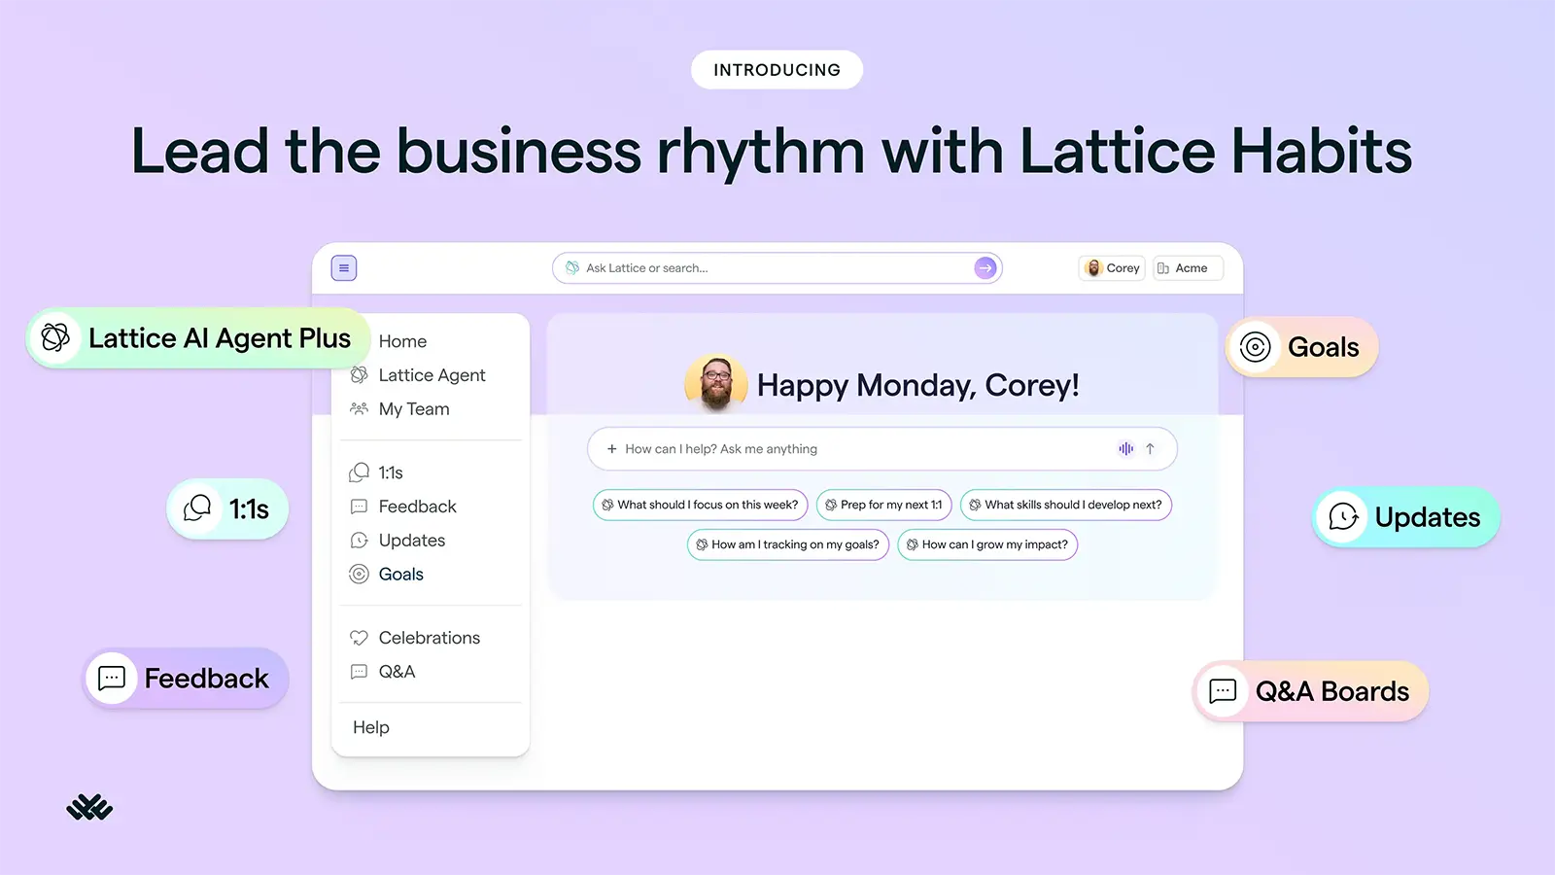
Task: Click the floating 1:1s pill badge
Action: coord(227,508)
